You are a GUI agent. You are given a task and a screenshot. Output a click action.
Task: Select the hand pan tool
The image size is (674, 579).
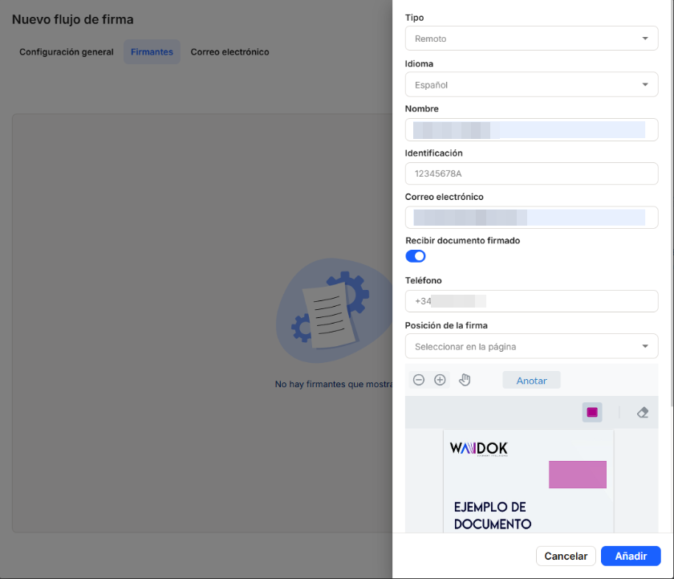tap(465, 380)
